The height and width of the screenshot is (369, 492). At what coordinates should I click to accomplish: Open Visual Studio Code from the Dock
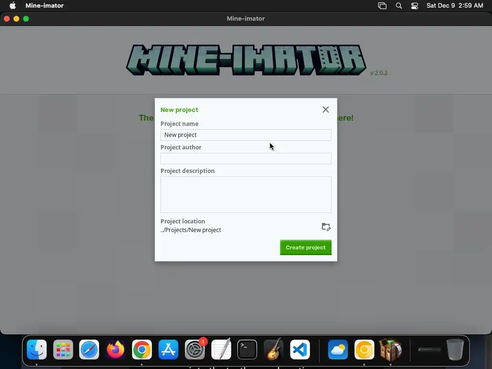coord(300,349)
